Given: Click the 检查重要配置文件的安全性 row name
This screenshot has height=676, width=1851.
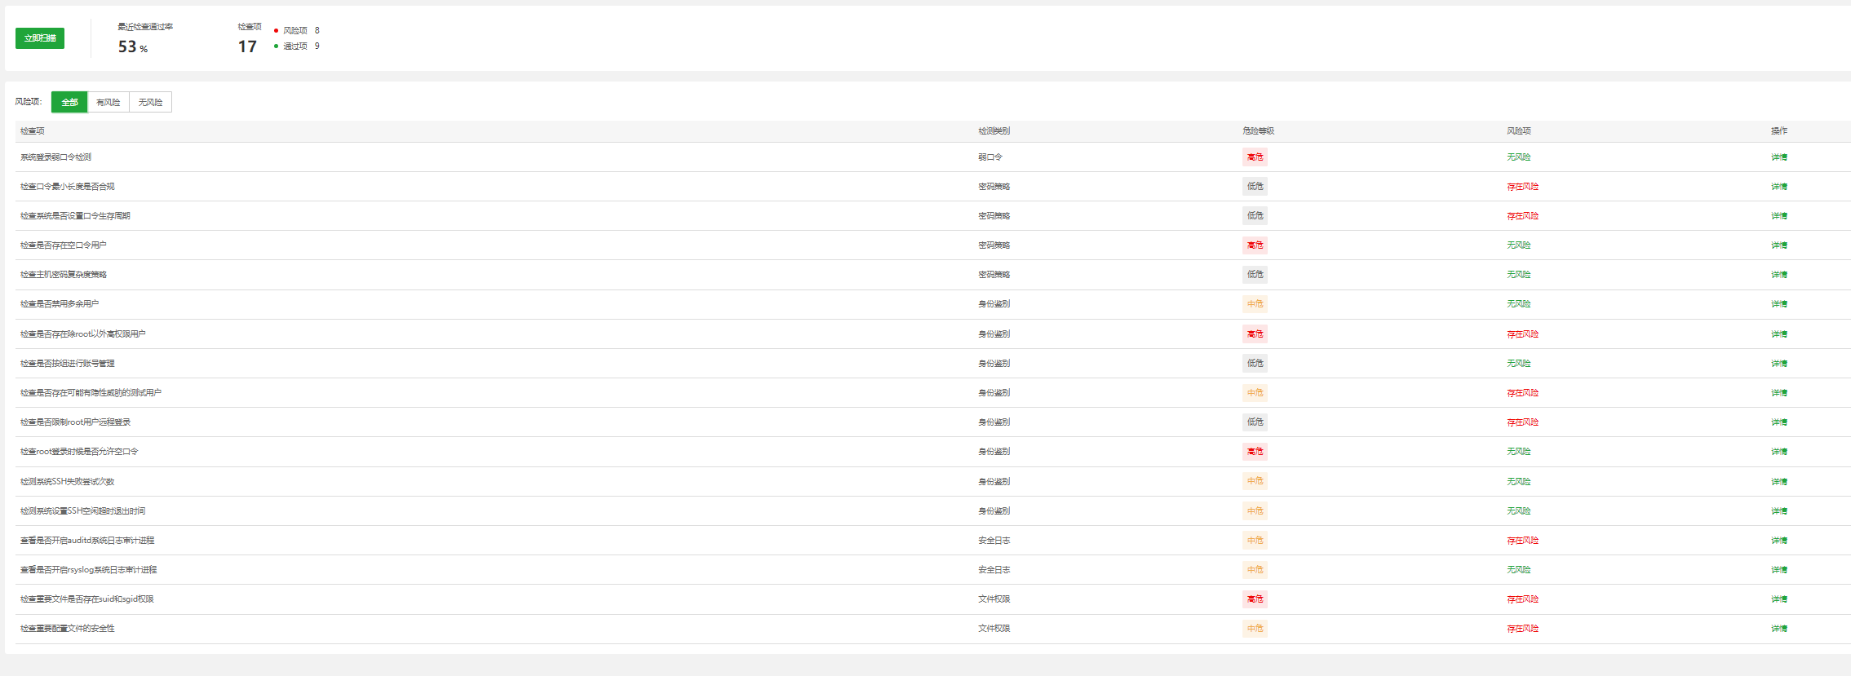Looking at the screenshot, I should [68, 629].
